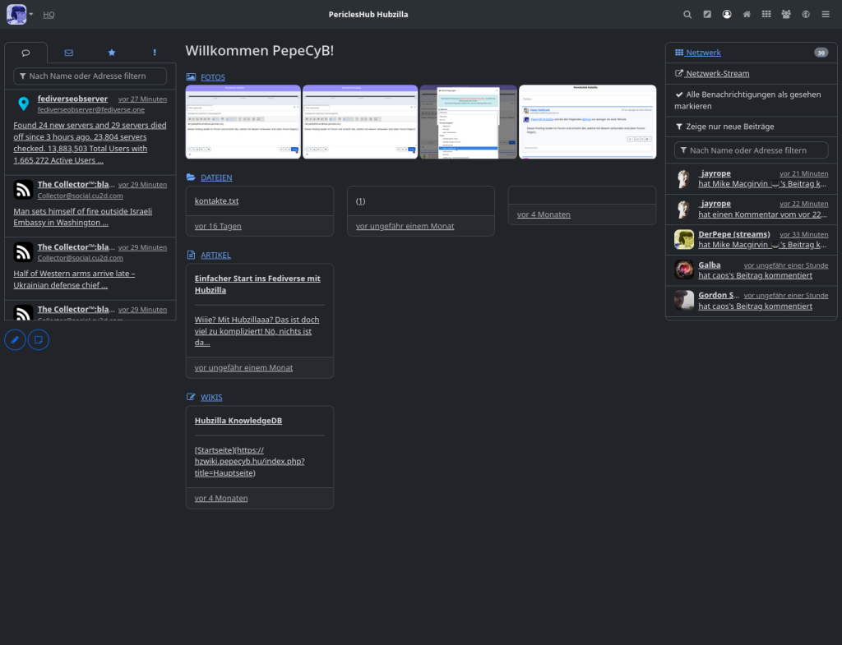Image resolution: width=842 pixels, height=645 pixels.
Task: Switch to the exclamation notices tab
Action: pyautogui.click(x=155, y=53)
